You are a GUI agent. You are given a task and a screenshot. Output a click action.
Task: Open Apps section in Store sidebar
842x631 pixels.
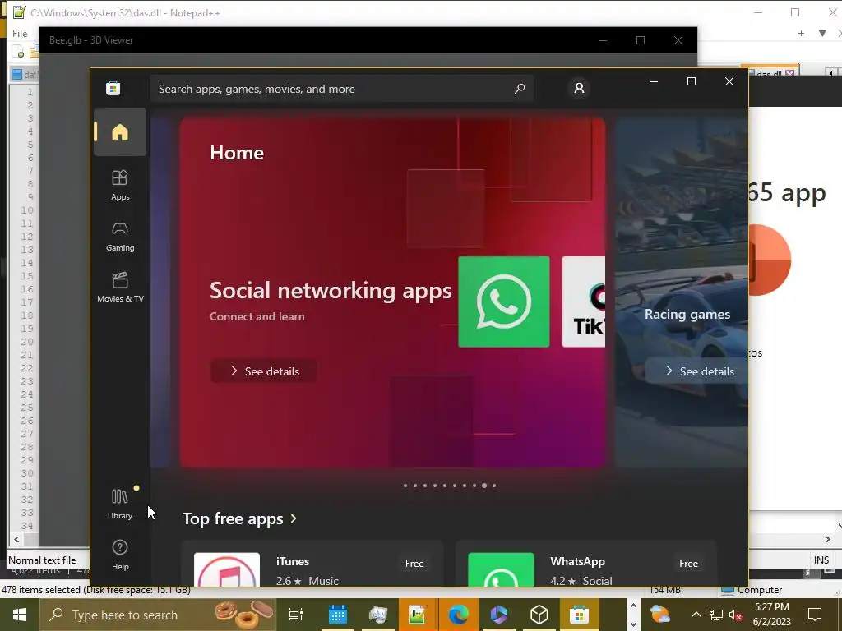pyautogui.click(x=120, y=185)
